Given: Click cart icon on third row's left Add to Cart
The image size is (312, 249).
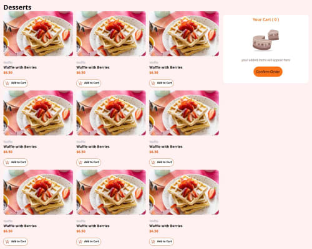Looking at the screenshot, I should pyautogui.click(x=7, y=242).
